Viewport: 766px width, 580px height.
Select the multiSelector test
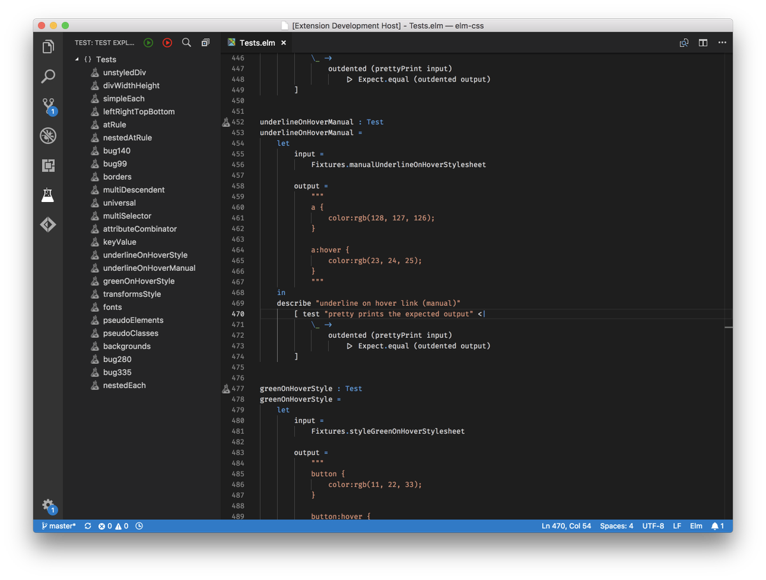coord(127,216)
